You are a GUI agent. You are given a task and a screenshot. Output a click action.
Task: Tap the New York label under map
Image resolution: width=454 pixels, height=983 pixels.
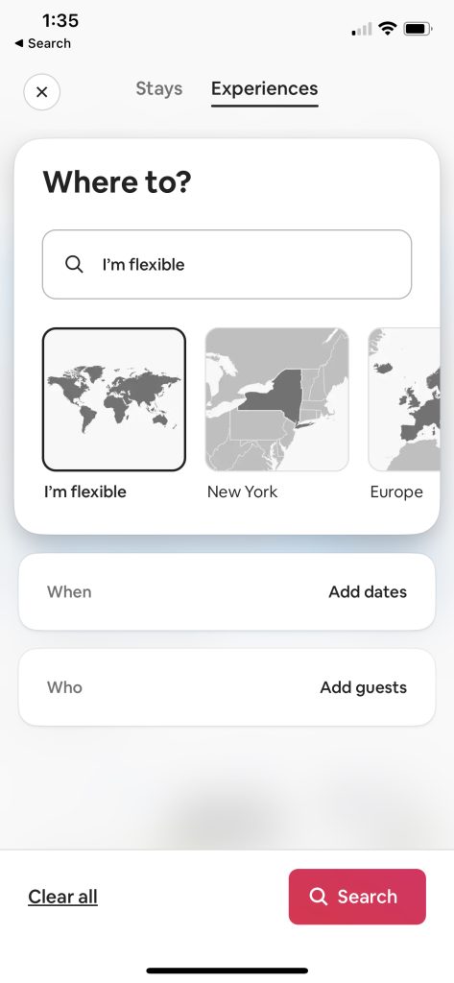tap(242, 492)
